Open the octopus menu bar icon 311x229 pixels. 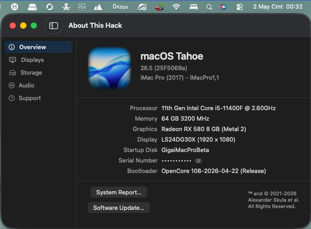click(66, 7)
